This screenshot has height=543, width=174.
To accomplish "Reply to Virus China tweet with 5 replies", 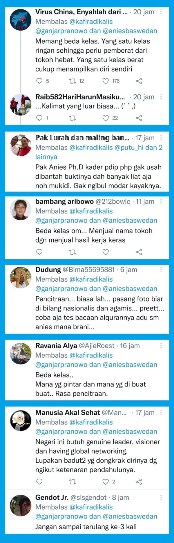I will (x=39, y=81).
